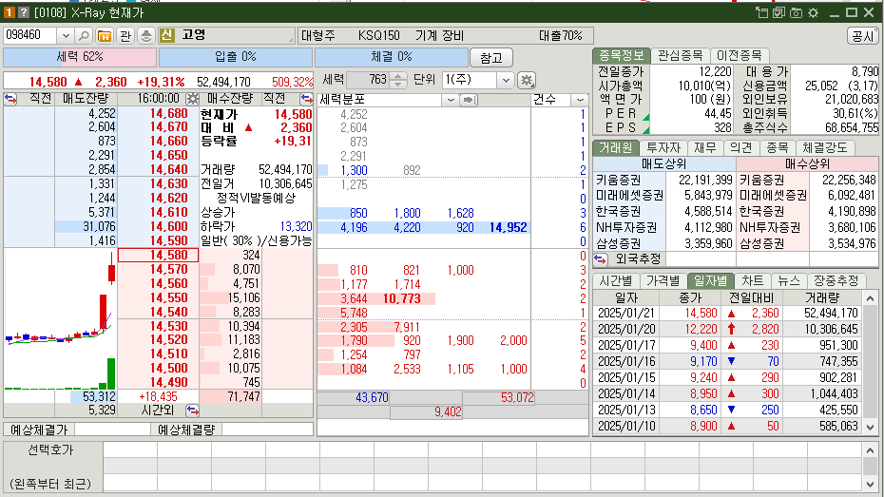Switch to the 가격별 tab
884x497 pixels.
point(663,280)
